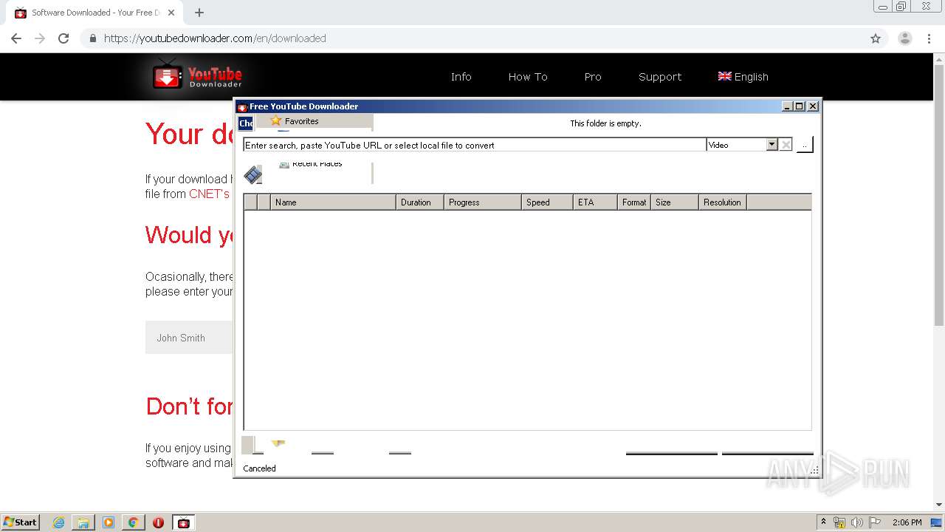Open the Pro page link
945x532 pixels.
pos(593,77)
